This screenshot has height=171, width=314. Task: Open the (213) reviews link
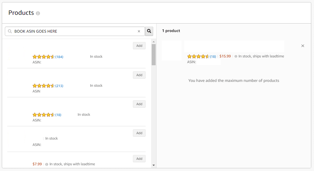tap(59, 86)
